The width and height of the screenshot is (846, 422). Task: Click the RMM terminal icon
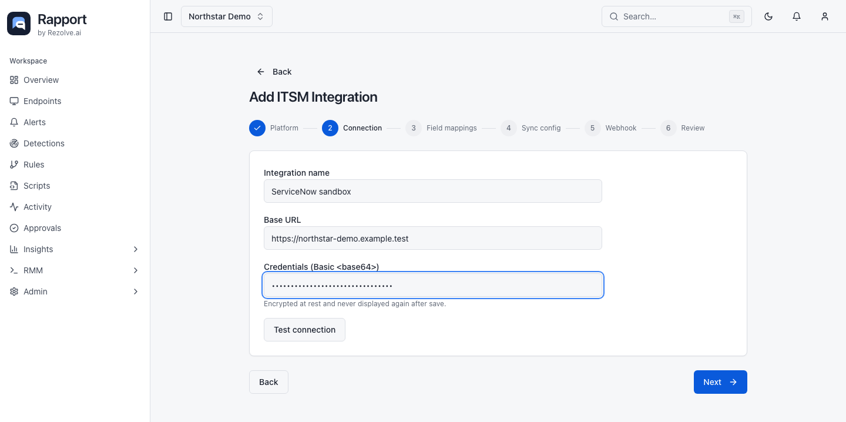click(14, 270)
